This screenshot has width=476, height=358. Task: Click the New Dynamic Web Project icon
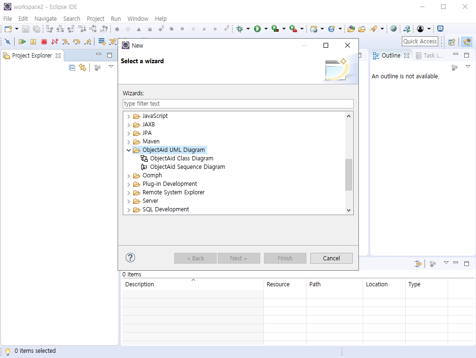pos(314,29)
